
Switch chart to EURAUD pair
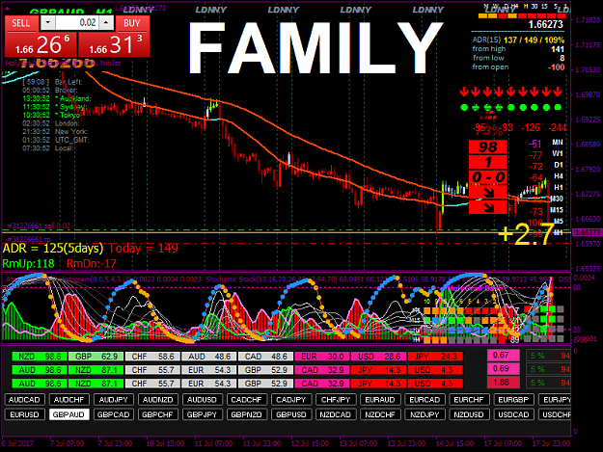tap(380, 400)
